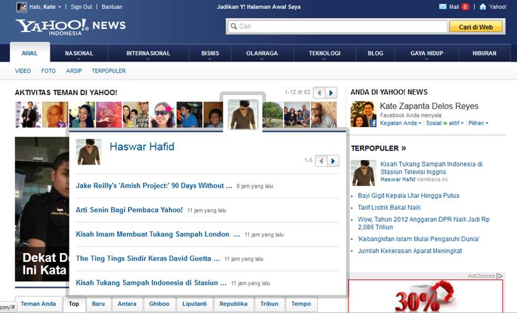This screenshot has width=517, height=313.
Task: Show next Haswar Hafid activity items
Action: tap(333, 161)
